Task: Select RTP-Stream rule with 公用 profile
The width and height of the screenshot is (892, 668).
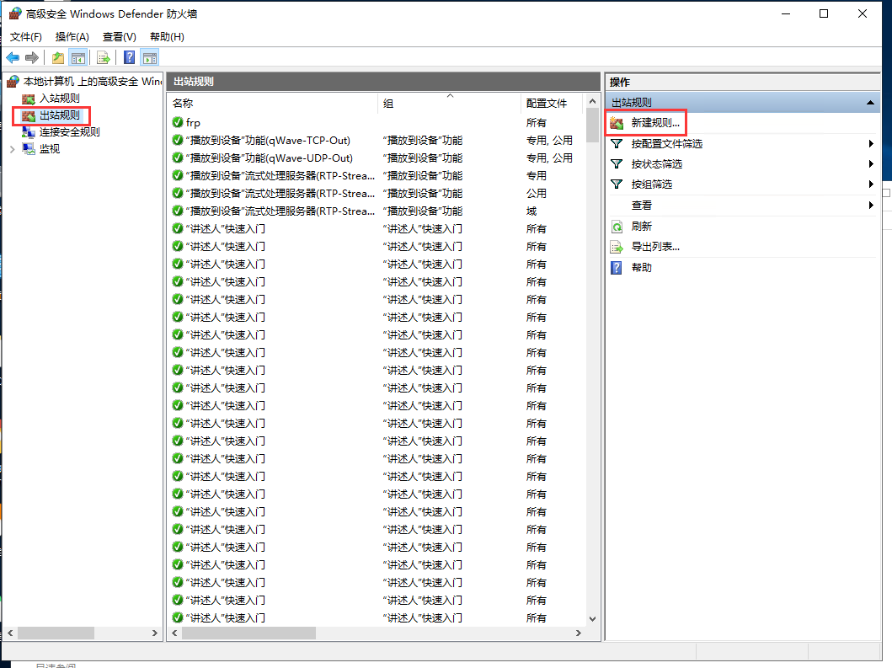Action: (377, 194)
